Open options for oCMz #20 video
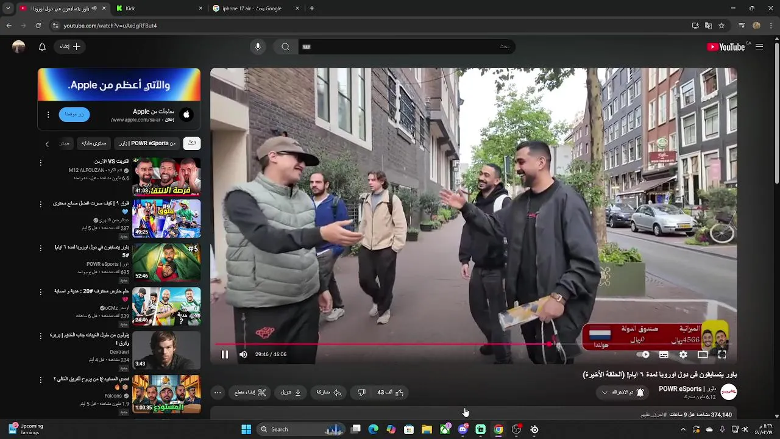 pos(41,292)
